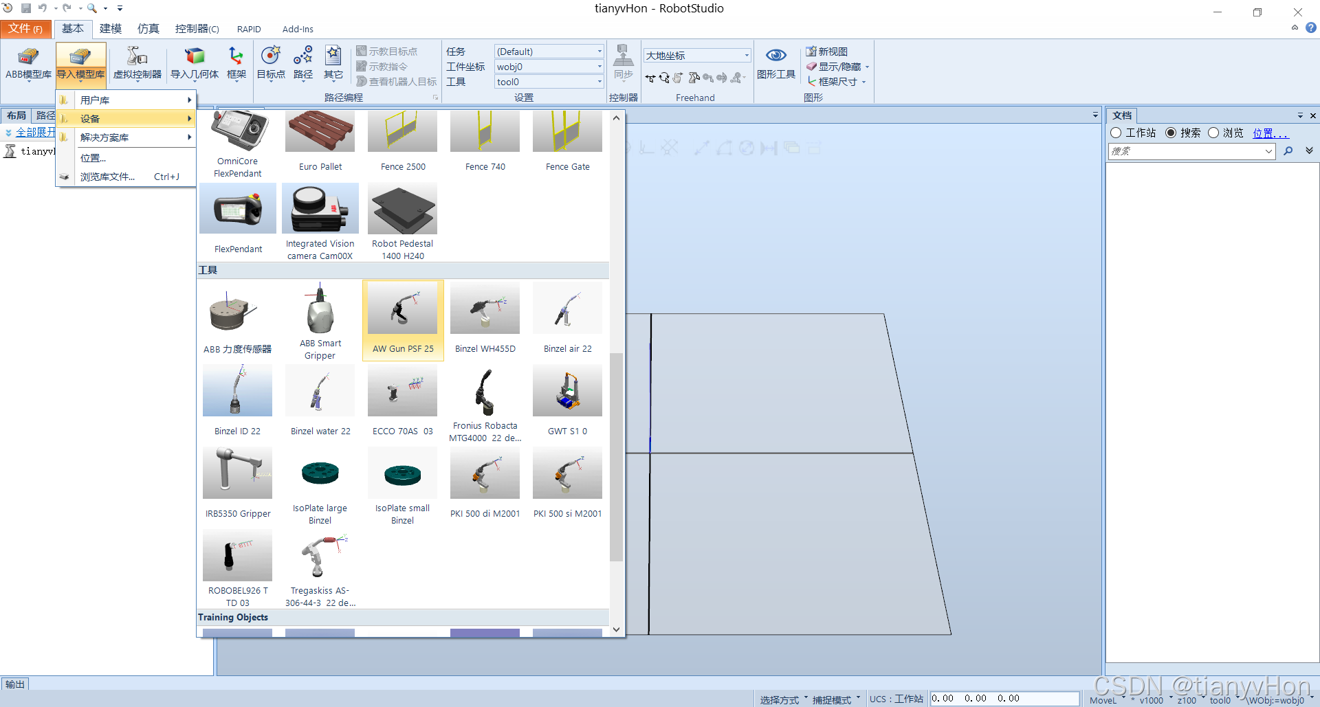Insert the Robot Pedestal 1400 H240

(x=402, y=223)
